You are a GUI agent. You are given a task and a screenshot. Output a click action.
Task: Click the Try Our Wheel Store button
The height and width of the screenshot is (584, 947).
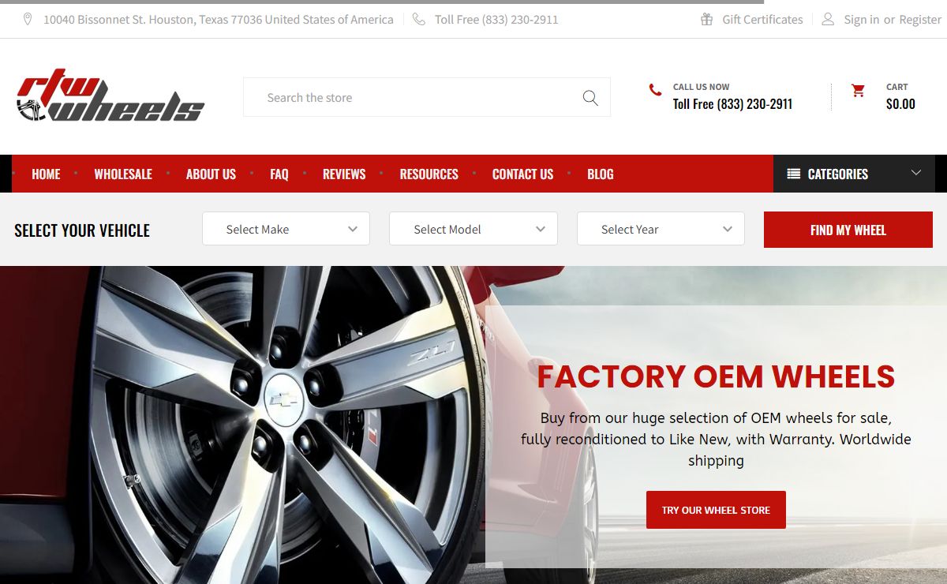click(x=716, y=510)
